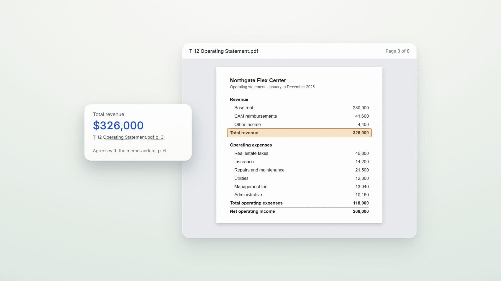Click the Management fee value 13,040
This screenshot has width=501, height=281.
[362, 187]
